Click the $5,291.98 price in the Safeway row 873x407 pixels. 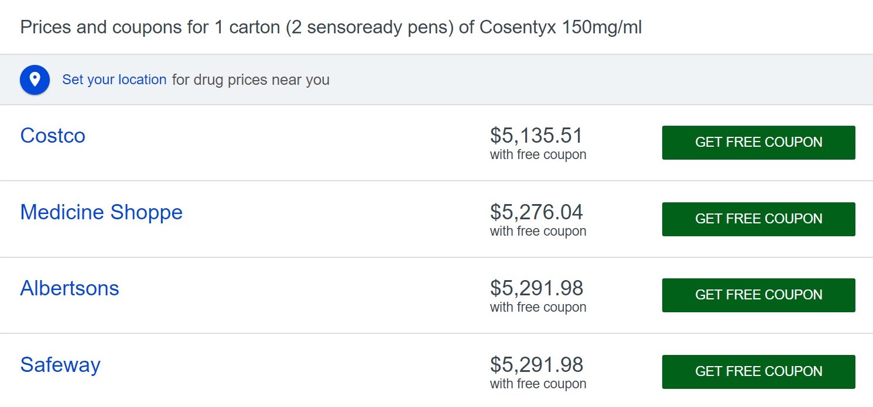(536, 365)
